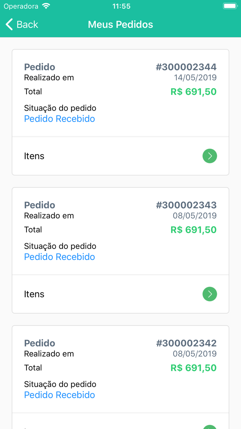Tap the date 14/05/2019
The height and width of the screenshot is (429, 241).
click(195, 78)
